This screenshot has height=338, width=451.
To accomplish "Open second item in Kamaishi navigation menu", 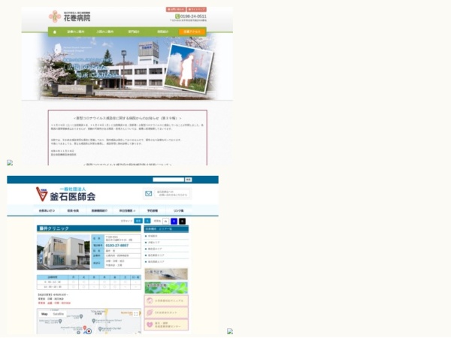I will tap(73, 210).
